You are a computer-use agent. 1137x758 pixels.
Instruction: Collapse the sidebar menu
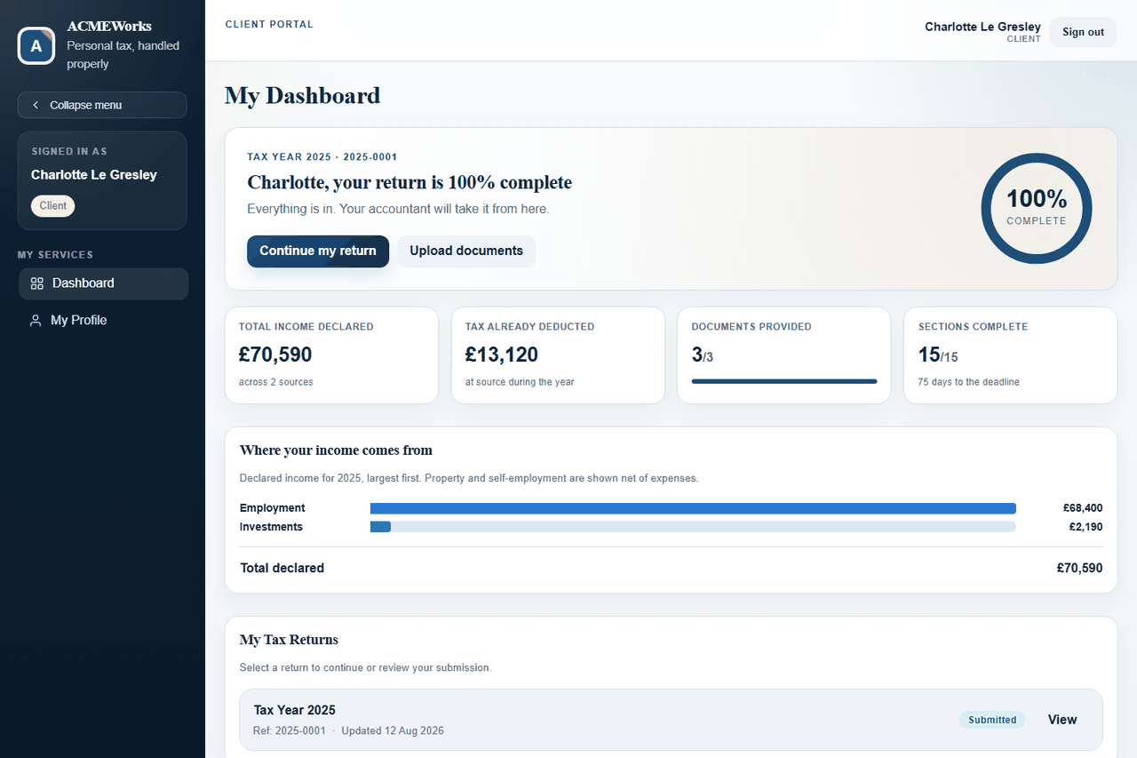(x=102, y=105)
